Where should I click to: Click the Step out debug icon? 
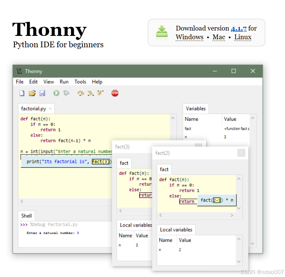click(100, 93)
